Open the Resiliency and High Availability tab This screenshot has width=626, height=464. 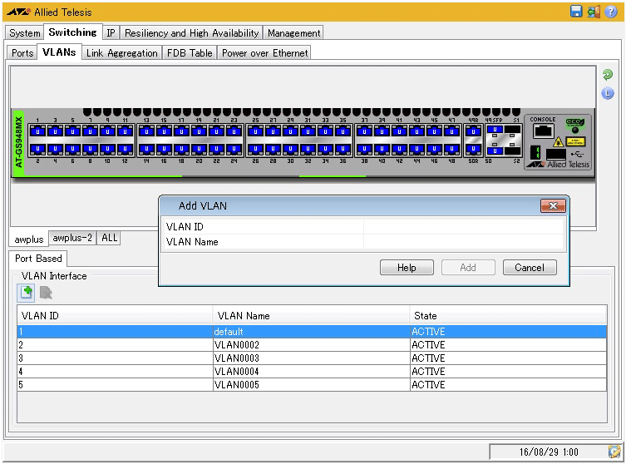(191, 33)
